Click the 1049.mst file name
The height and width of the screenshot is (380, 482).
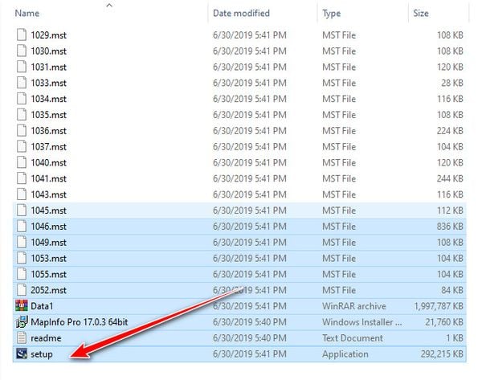[x=48, y=242]
